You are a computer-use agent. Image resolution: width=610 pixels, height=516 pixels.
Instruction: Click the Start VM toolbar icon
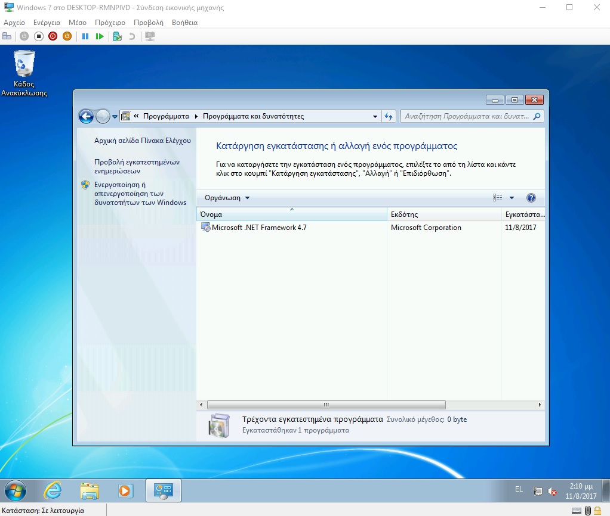point(24,36)
